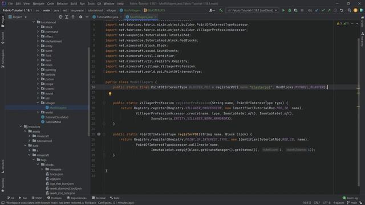Run the Fabric-Tutorial runClient configuration

pyautogui.click(x=283, y=10)
